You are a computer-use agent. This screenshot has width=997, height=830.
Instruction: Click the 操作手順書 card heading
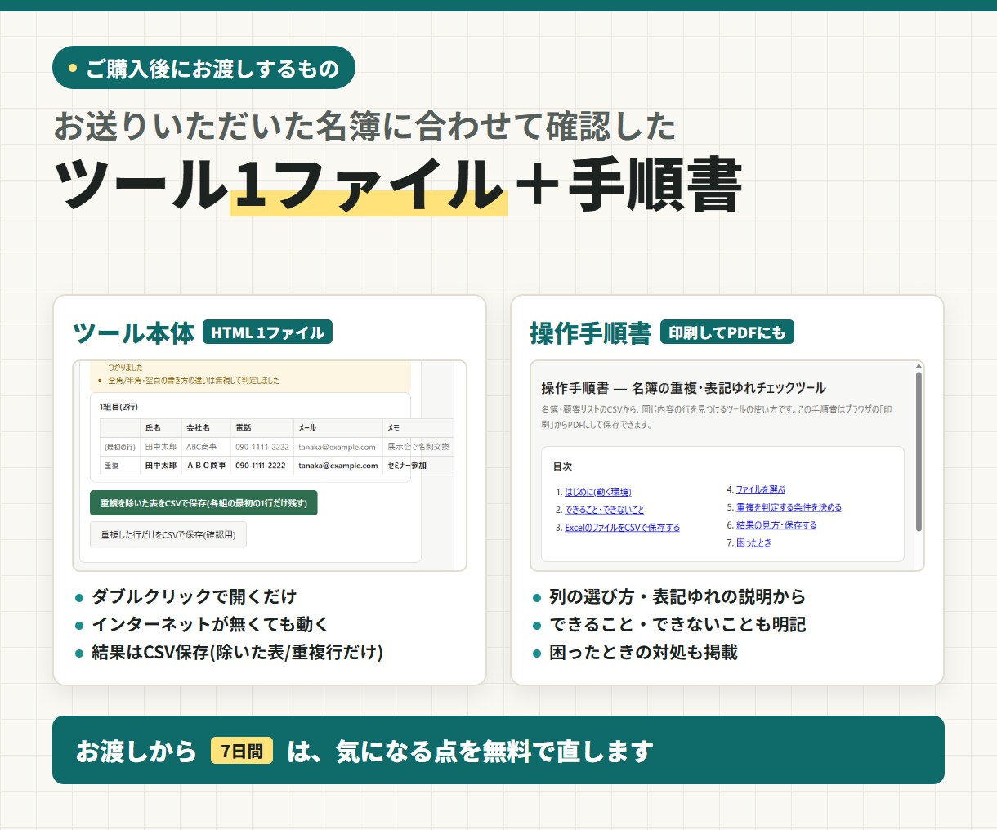(x=591, y=333)
